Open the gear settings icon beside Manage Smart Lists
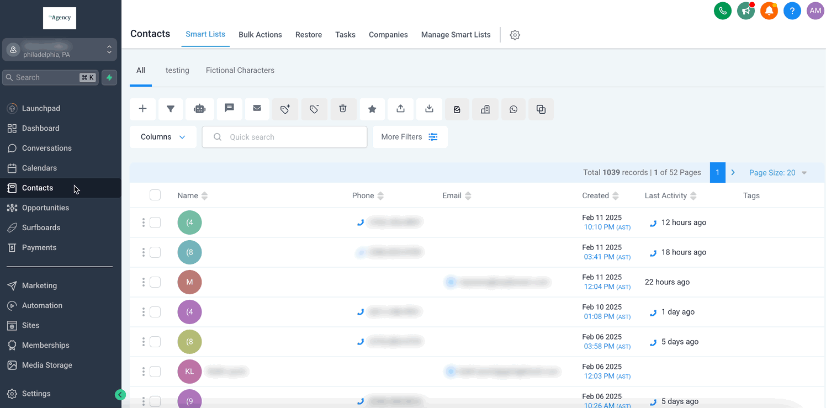This screenshot has height=408, width=826. tap(515, 35)
